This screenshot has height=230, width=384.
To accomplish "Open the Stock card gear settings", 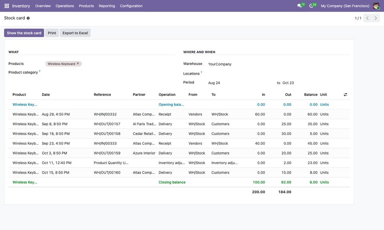I will click(28, 18).
